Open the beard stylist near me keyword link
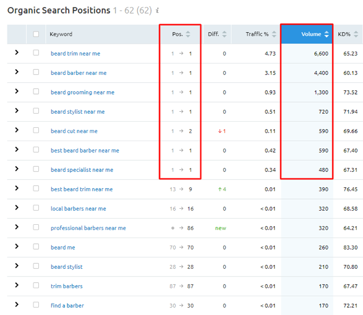 coord(78,112)
